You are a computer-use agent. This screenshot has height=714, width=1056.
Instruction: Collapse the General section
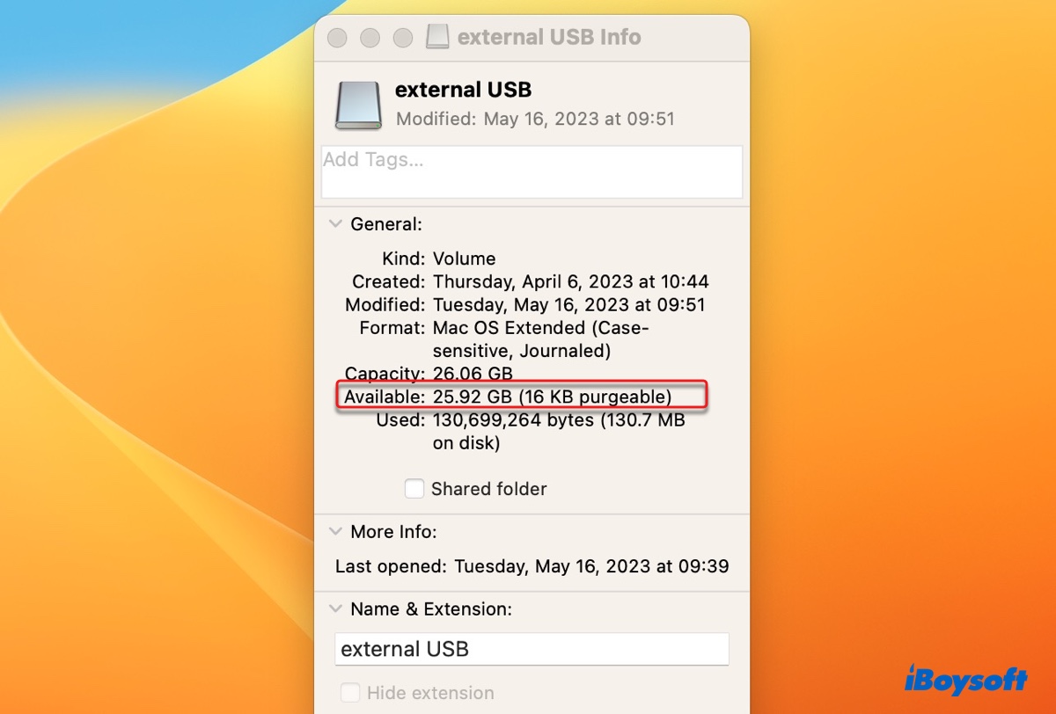coord(335,224)
